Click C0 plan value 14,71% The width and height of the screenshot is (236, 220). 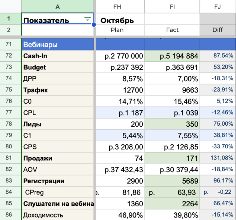(120, 101)
